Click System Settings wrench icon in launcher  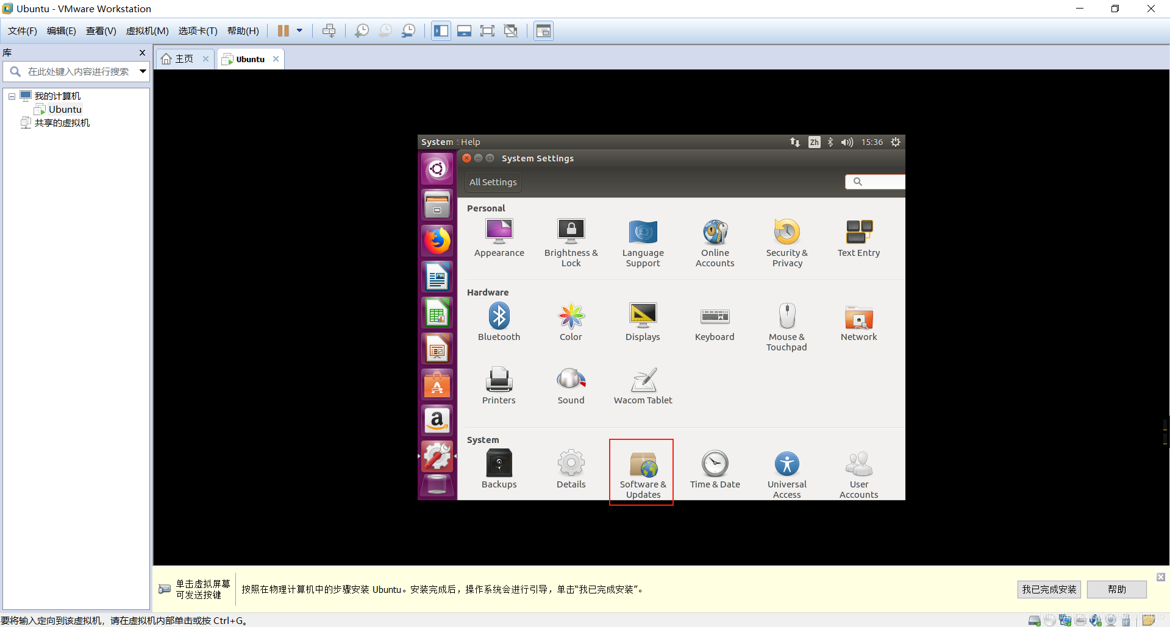pos(437,456)
